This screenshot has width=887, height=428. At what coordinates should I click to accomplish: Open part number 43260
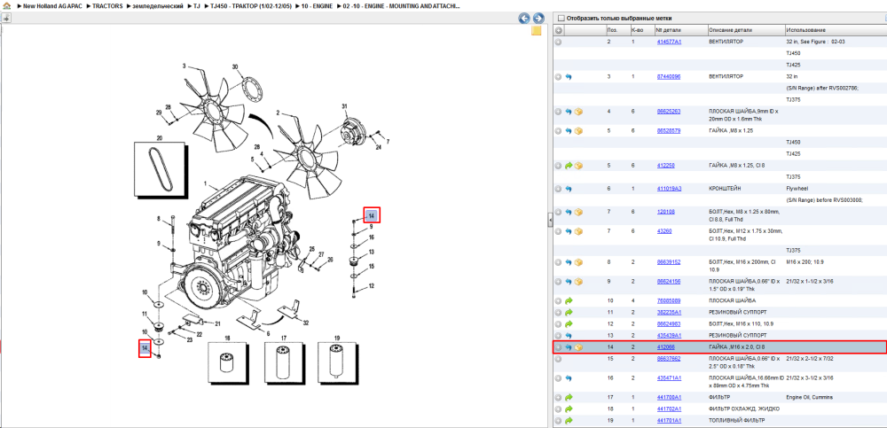click(x=664, y=230)
